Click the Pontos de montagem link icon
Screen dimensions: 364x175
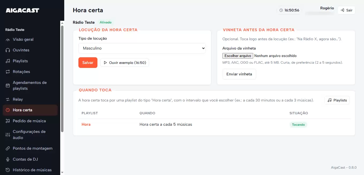[8, 149]
